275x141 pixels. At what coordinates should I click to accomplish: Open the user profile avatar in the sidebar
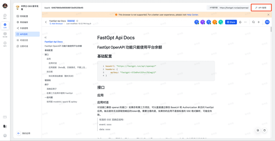(5, 6)
